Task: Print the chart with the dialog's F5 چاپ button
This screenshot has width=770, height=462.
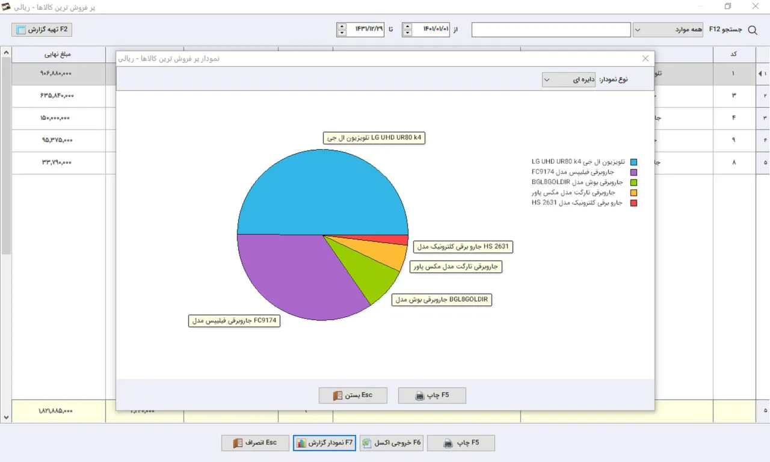Action: pos(432,395)
